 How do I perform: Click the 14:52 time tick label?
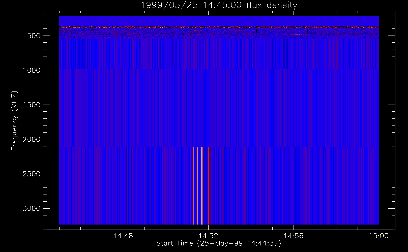coord(208,236)
